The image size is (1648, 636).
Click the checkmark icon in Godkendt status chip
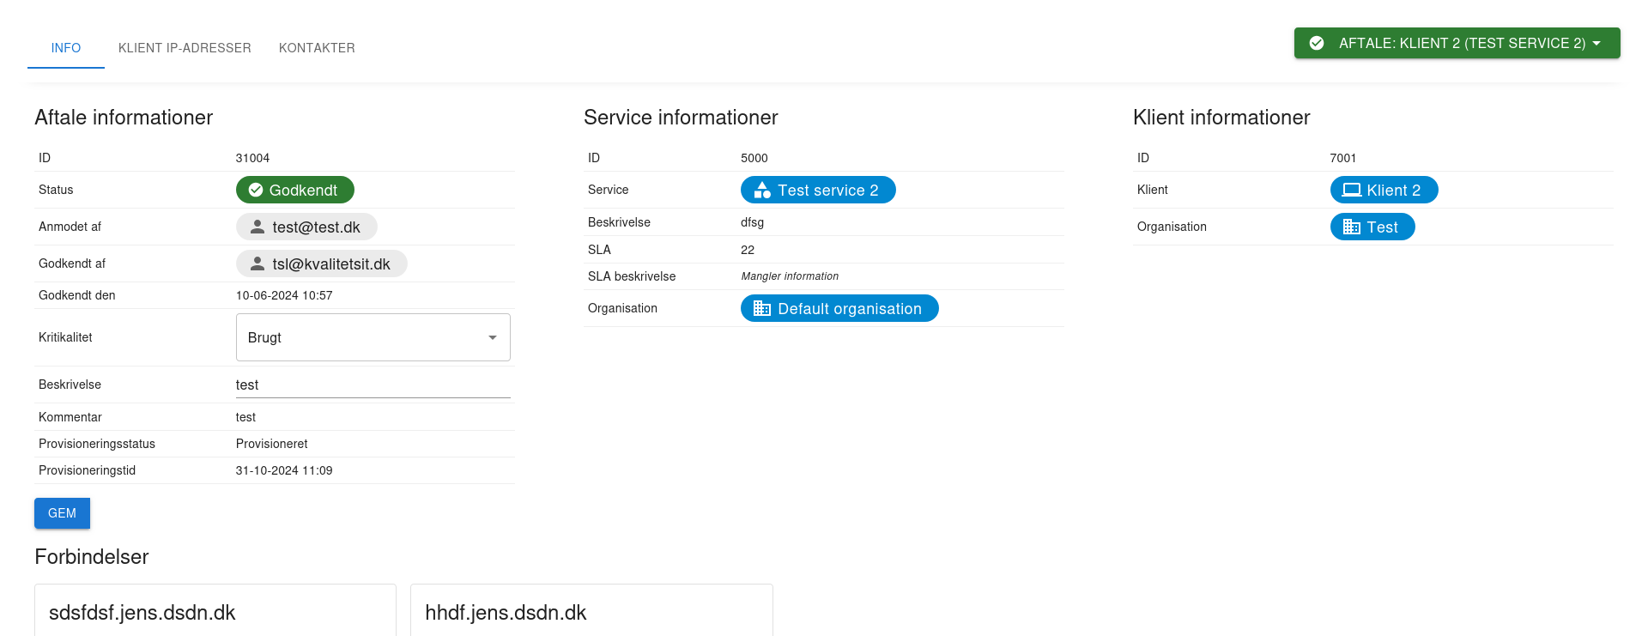256,190
